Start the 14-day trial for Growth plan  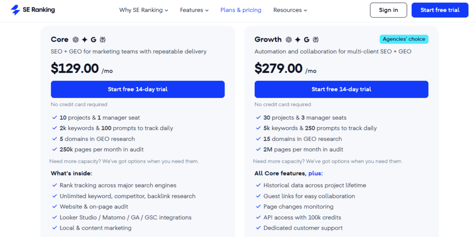[x=341, y=89]
